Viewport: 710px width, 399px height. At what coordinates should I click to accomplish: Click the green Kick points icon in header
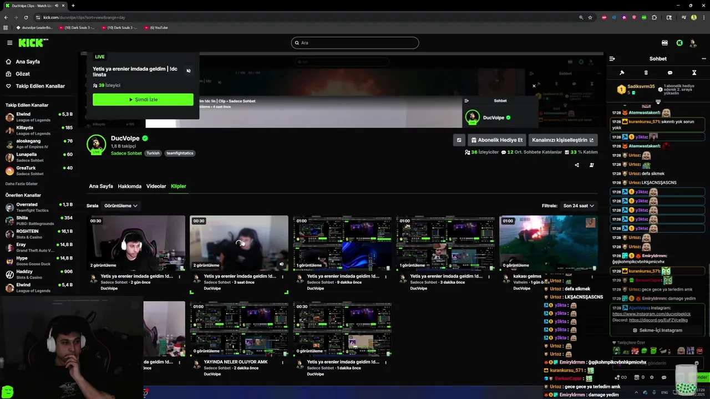(679, 43)
